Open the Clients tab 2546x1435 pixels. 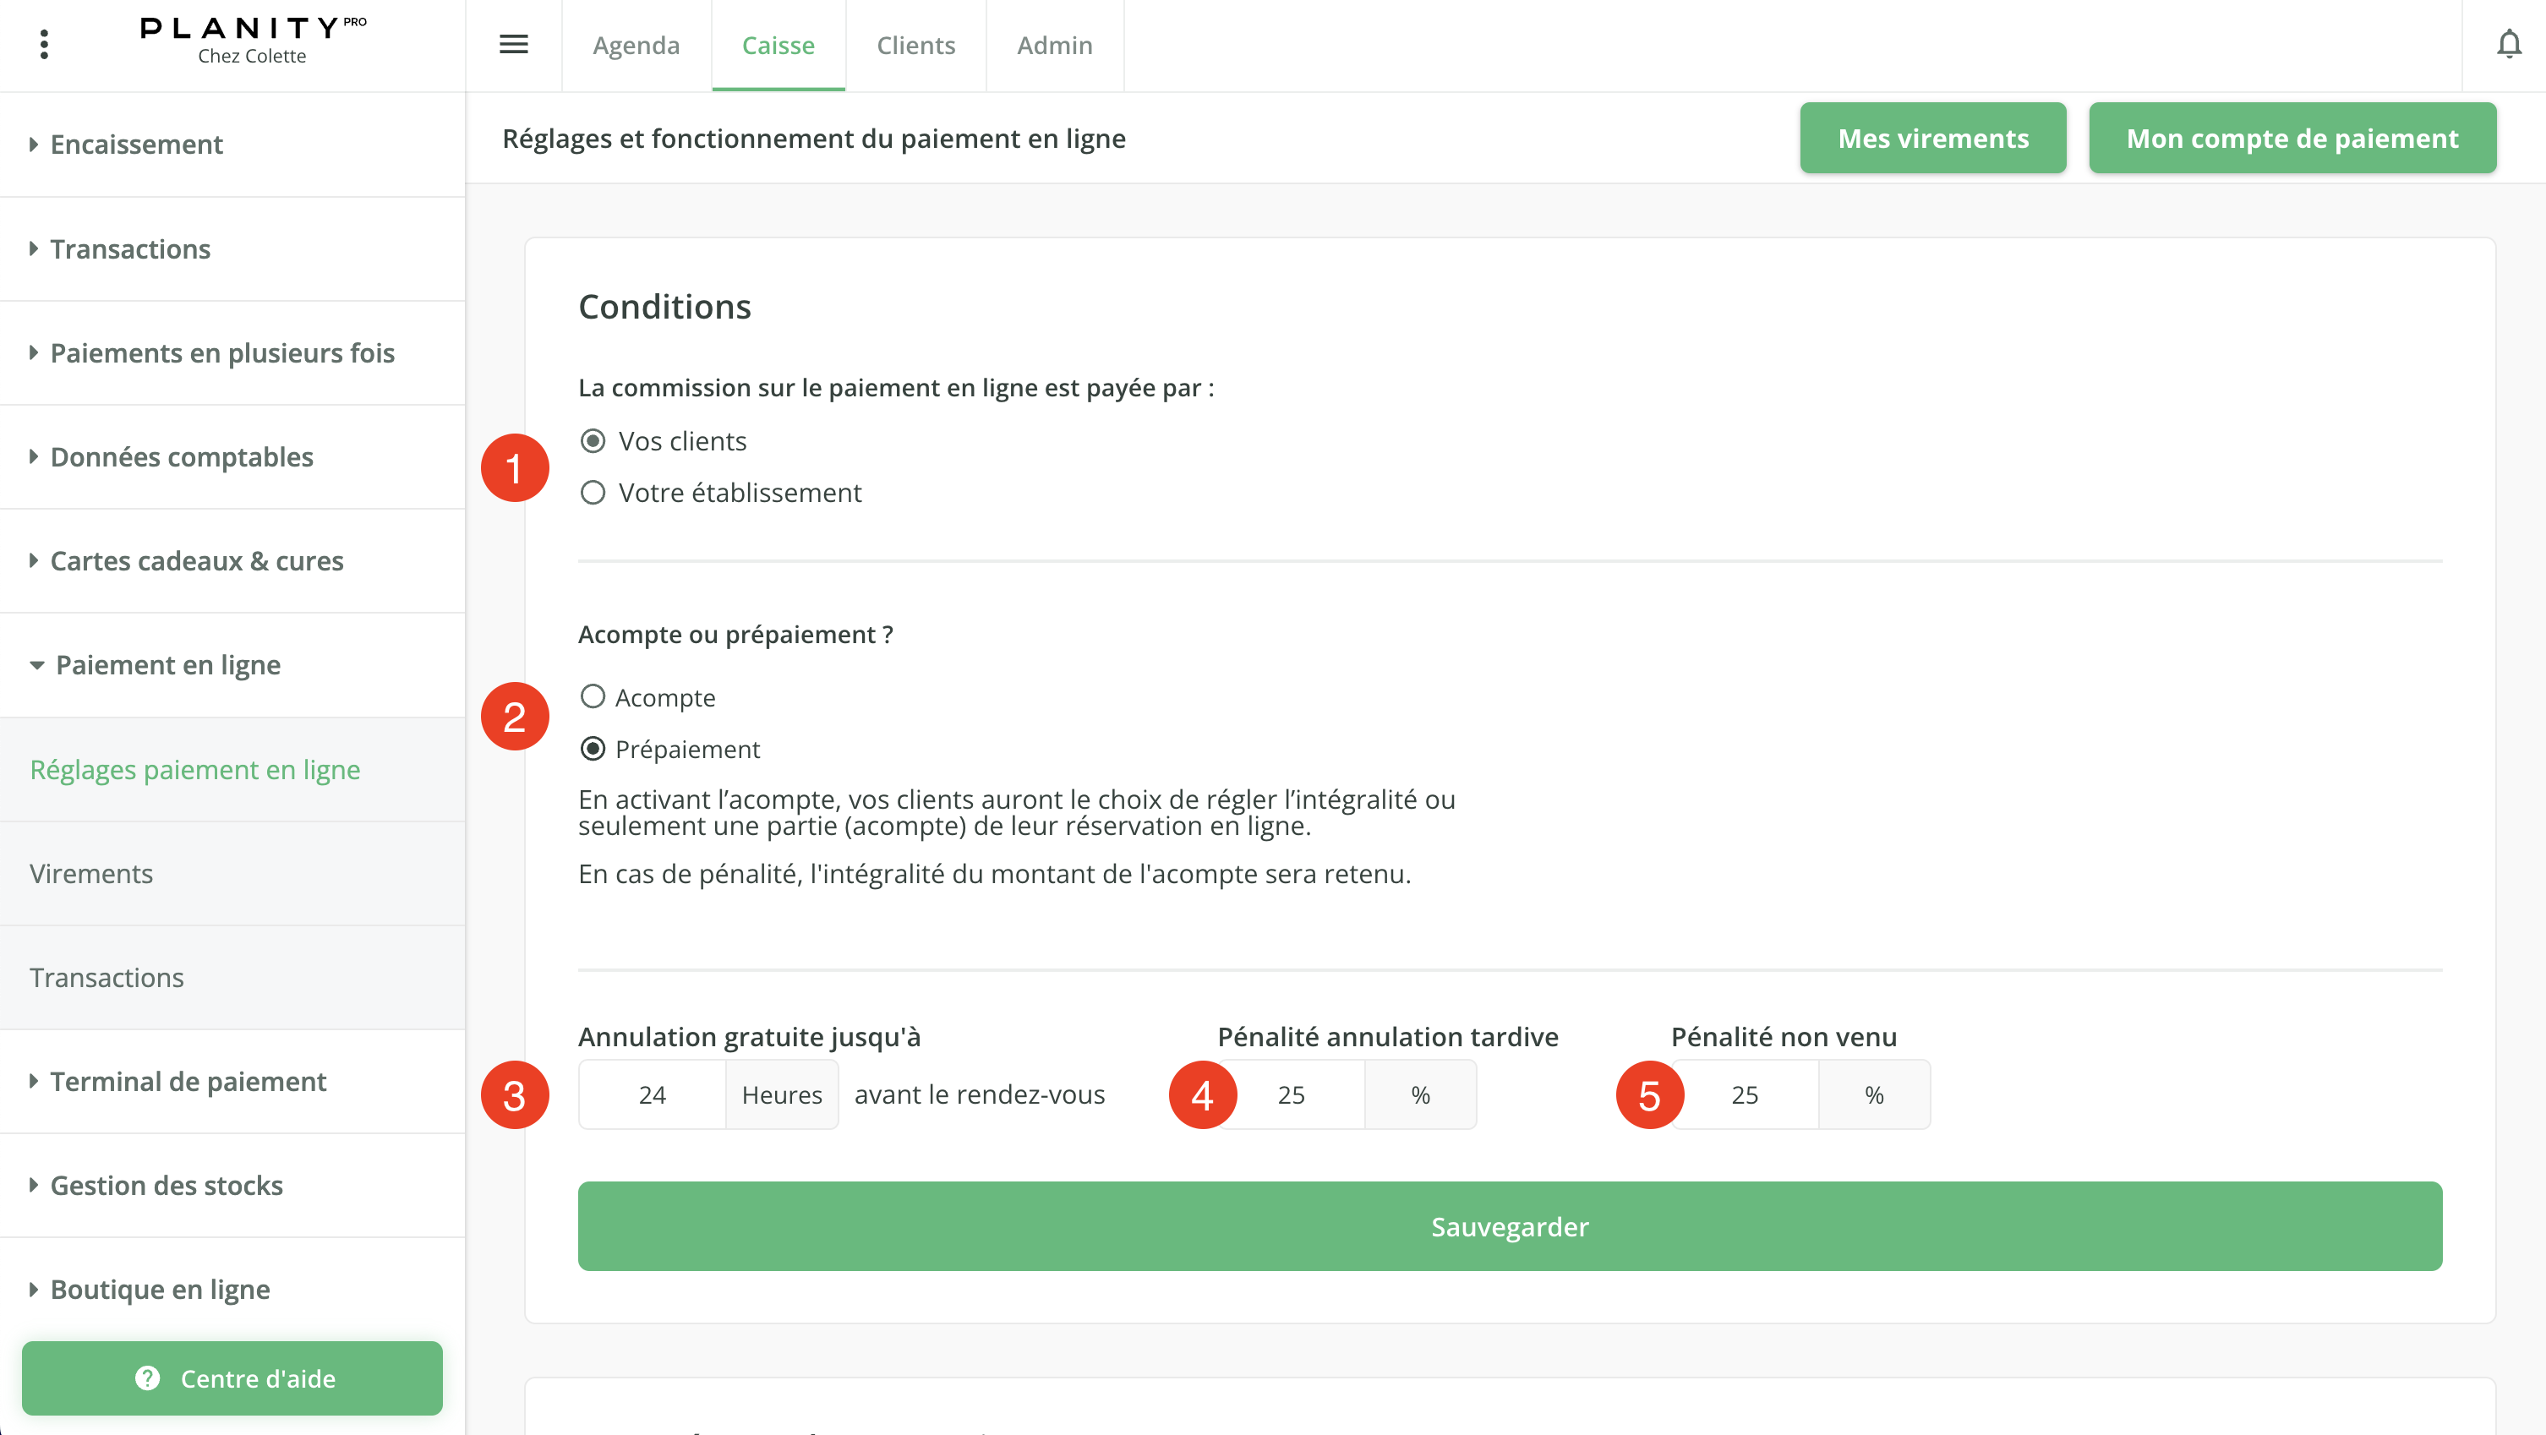(x=915, y=46)
